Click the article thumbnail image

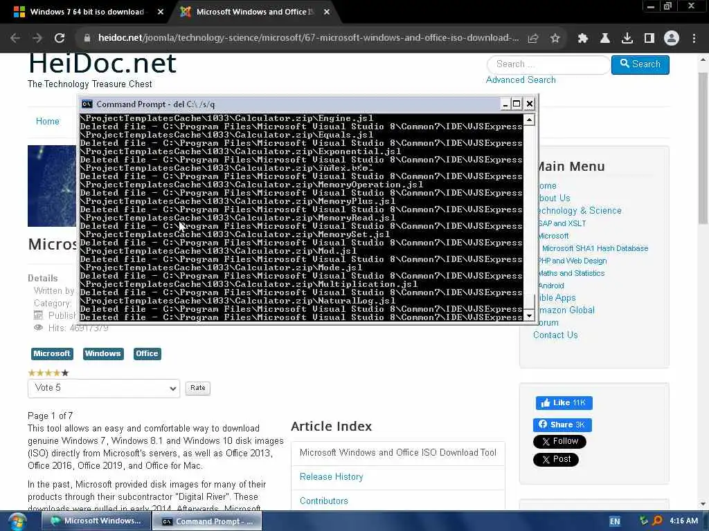52,185
